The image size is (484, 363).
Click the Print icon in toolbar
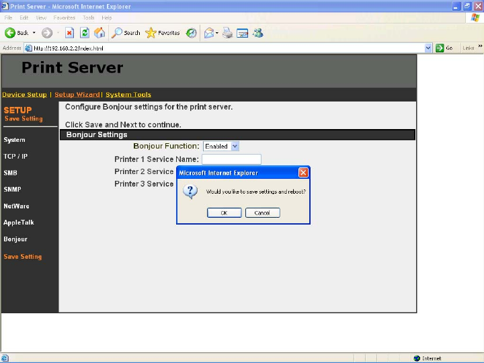pyautogui.click(x=227, y=33)
